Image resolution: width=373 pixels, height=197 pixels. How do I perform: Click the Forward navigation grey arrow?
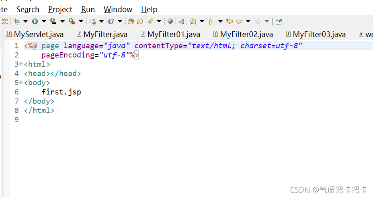pyautogui.click(x=258, y=21)
